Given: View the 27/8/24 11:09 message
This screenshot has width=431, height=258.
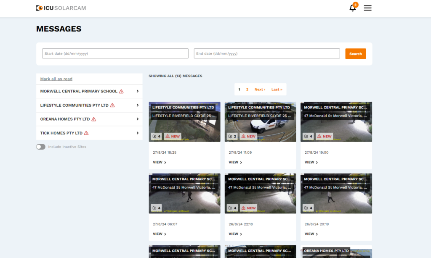Looking at the screenshot, I should (x=235, y=162).
